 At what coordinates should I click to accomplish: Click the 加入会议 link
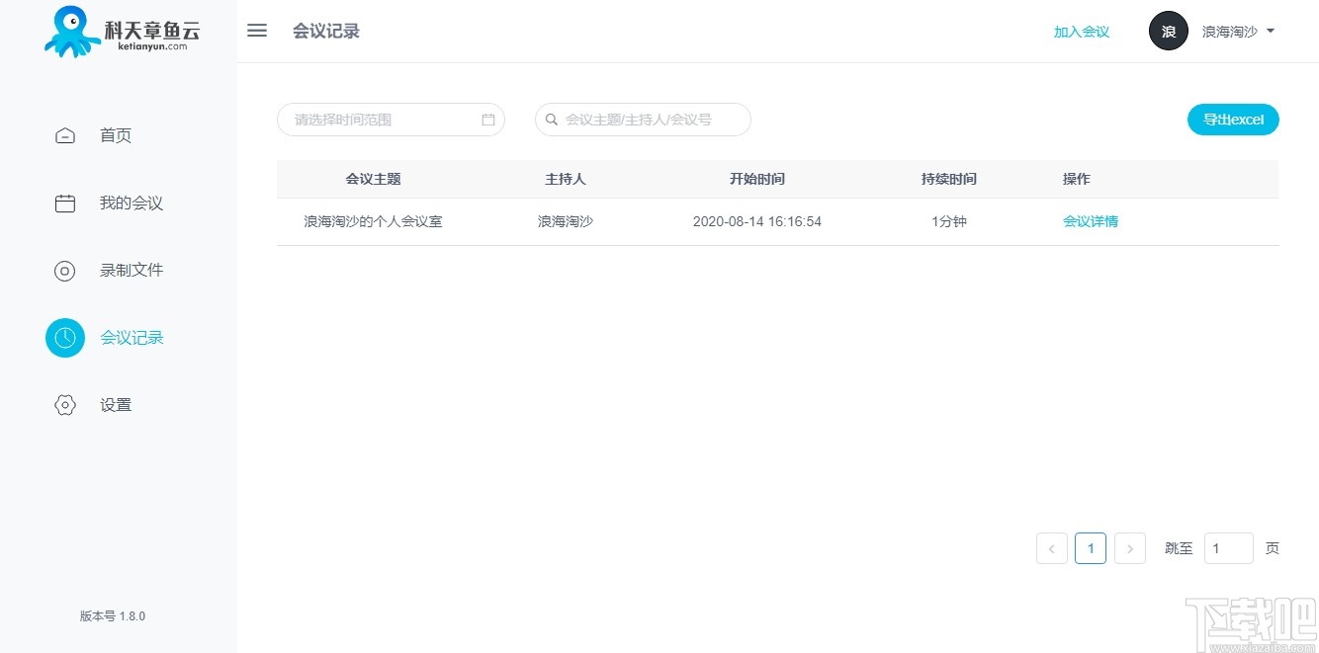click(x=1081, y=31)
